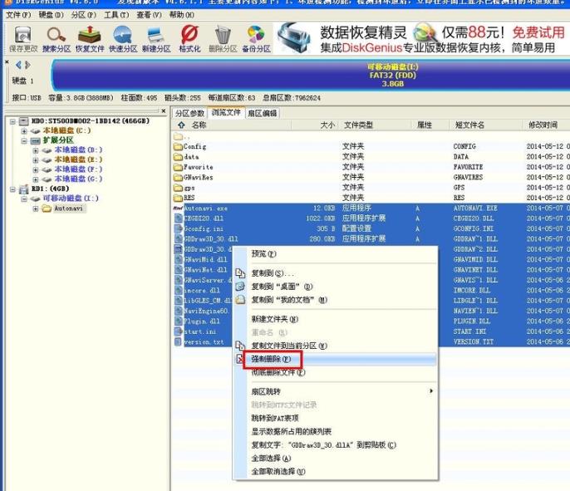Select the Favorite folder row

[371, 167]
